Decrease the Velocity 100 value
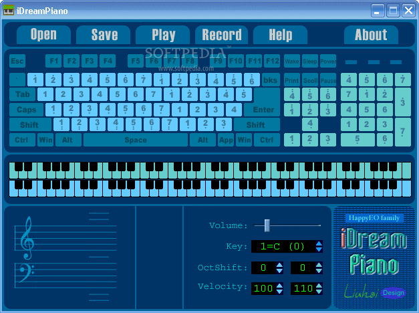The width and height of the screenshot is (419, 313). tap(279, 292)
